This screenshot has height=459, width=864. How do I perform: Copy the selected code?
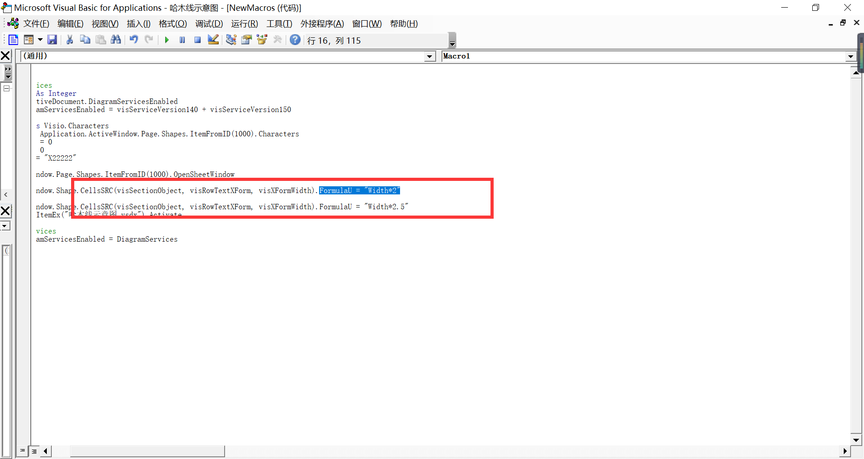pyautogui.click(x=85, y=40)
